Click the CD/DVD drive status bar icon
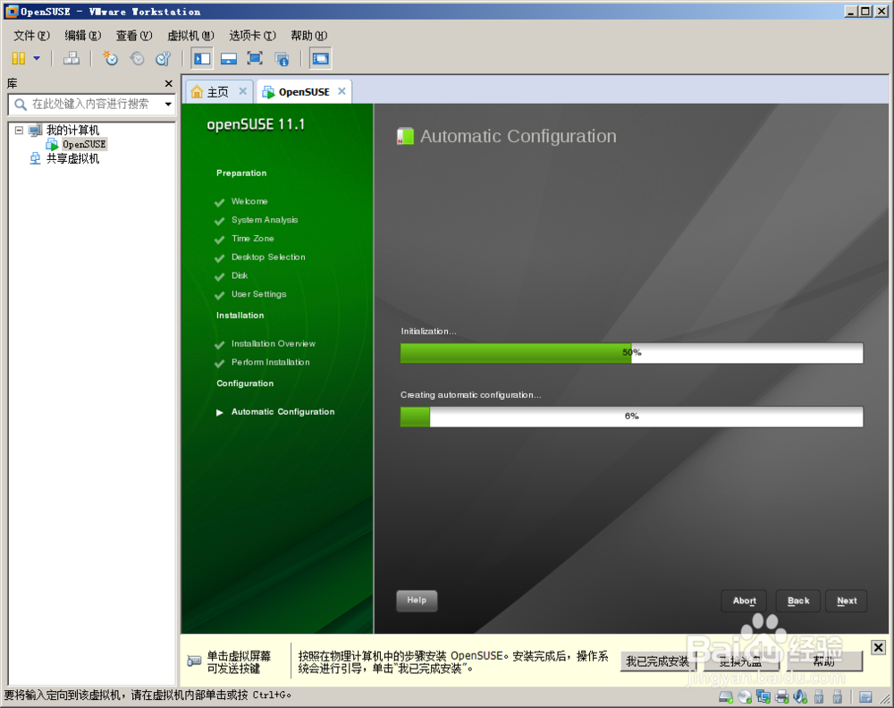Screen dimensions: 894x708 point(745,696)
